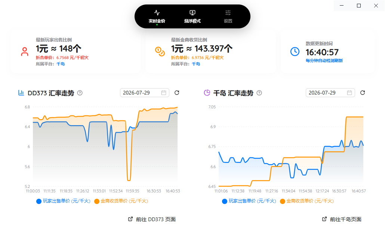Click the external link icon before 前往千岛页面
The width and height of the screenshot is (385, 235).
coord(324,219)
